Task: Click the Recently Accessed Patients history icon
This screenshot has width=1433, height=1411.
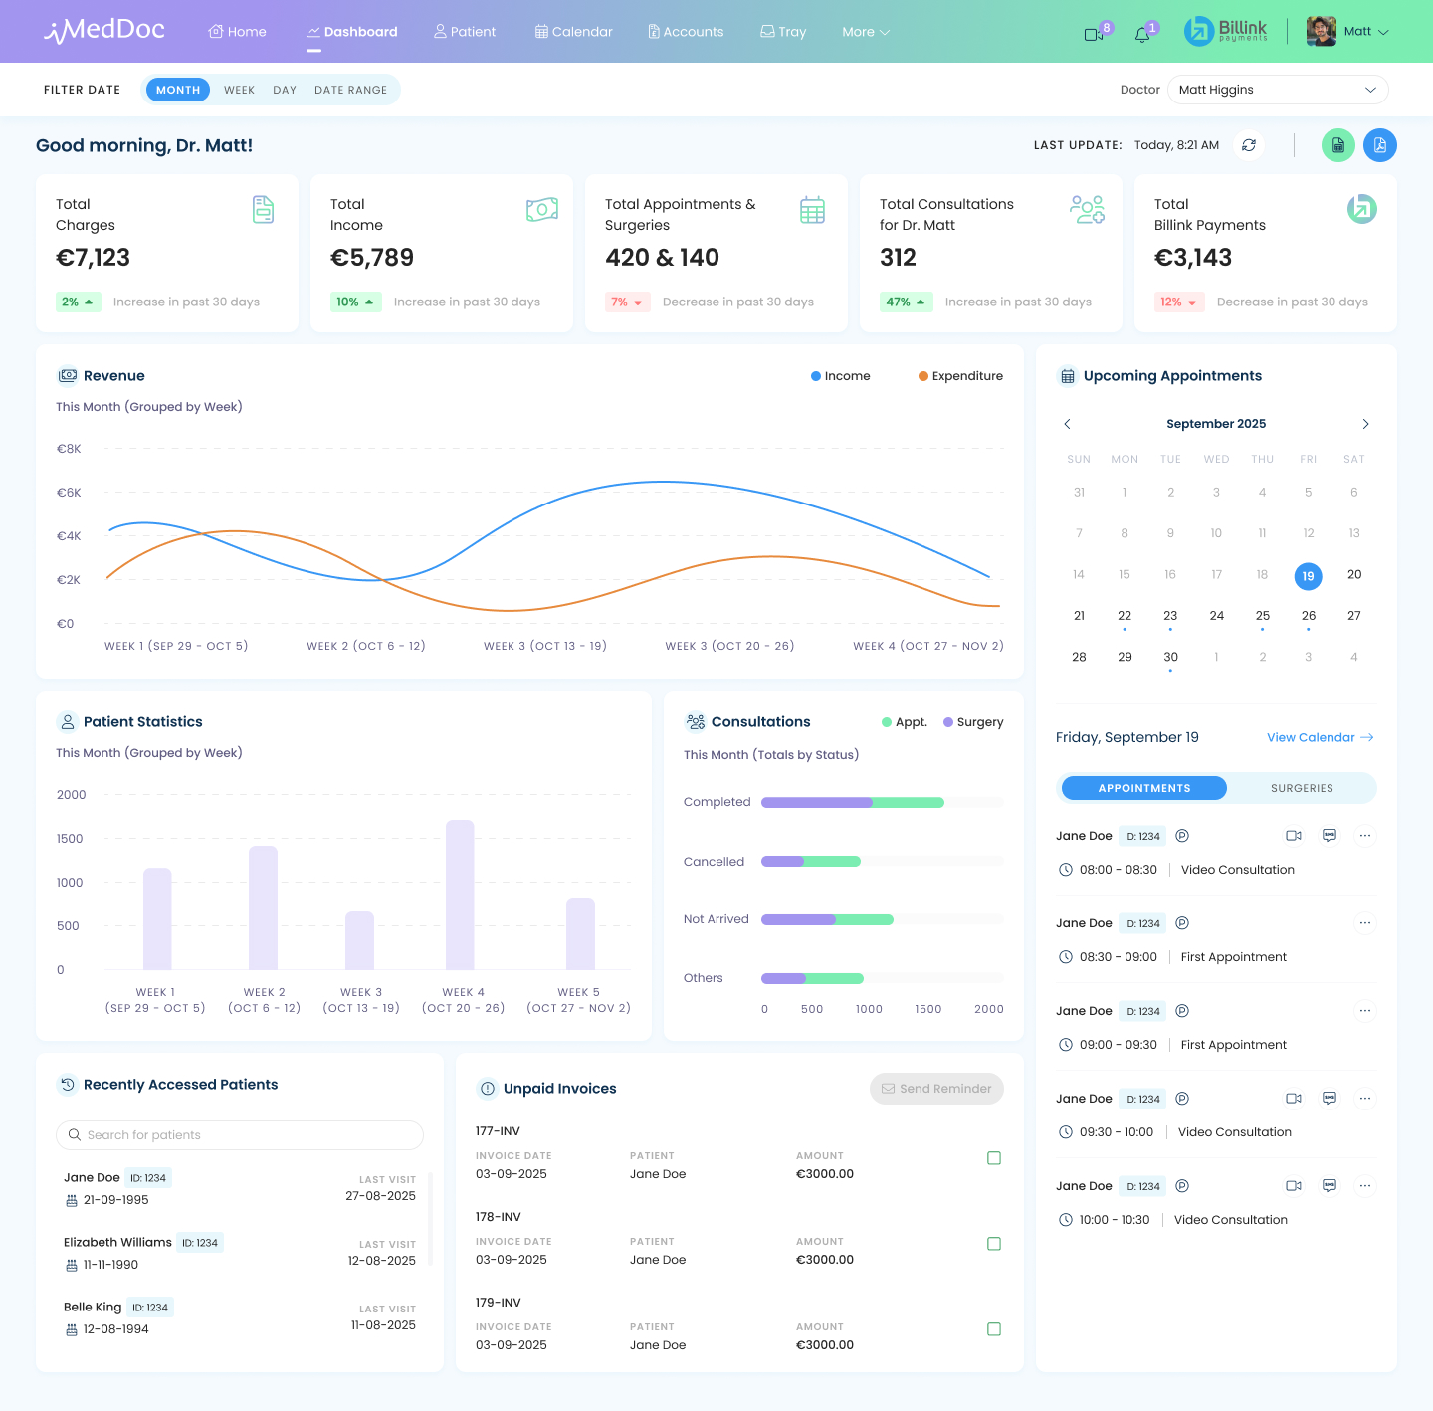Action: click(x=68, y=1085)
